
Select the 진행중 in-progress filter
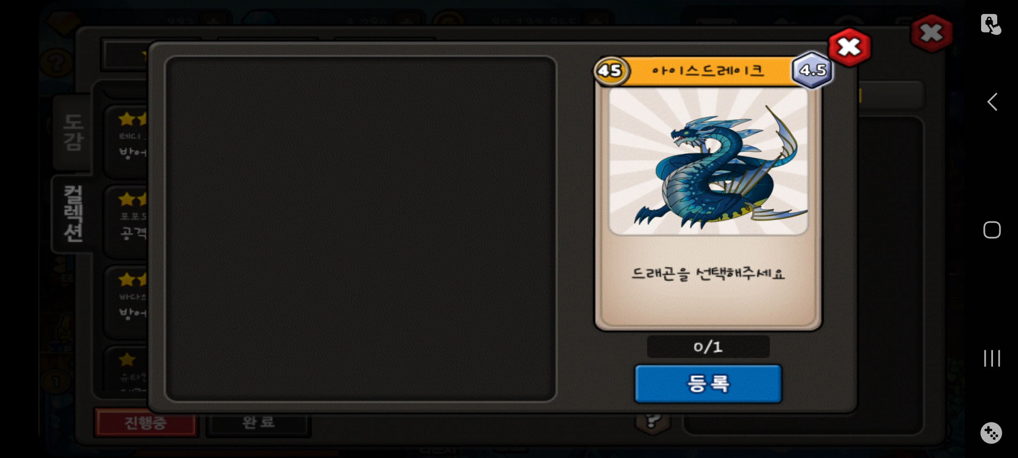pos(145,422)
